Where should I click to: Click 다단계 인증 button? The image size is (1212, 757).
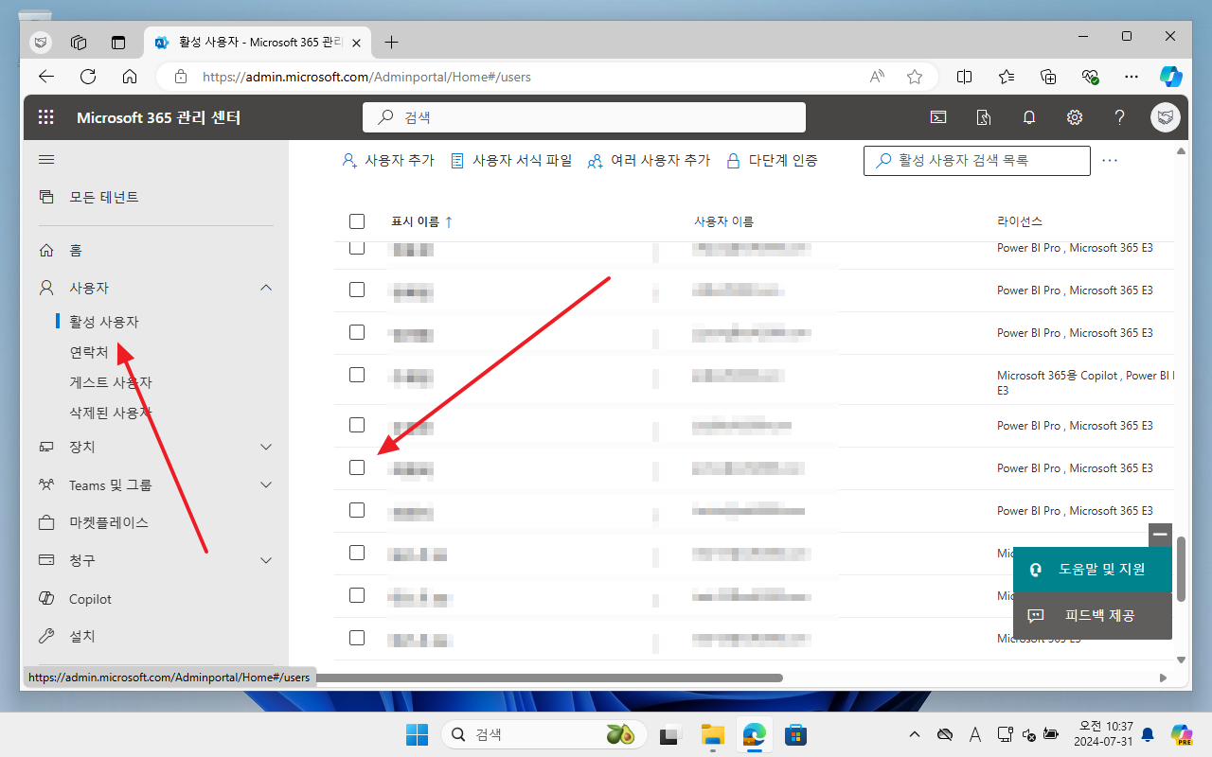(x=772, y=161)
